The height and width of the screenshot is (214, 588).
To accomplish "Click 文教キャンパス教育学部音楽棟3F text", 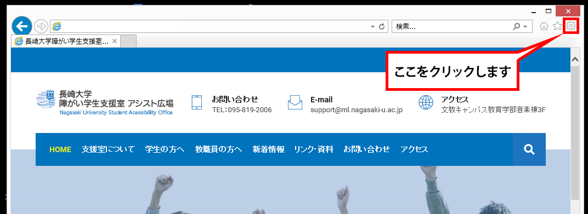I will tap(493, 110).
